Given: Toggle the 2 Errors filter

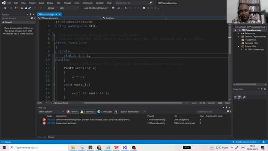Looking at the screenshot, I should pos(72,112).
